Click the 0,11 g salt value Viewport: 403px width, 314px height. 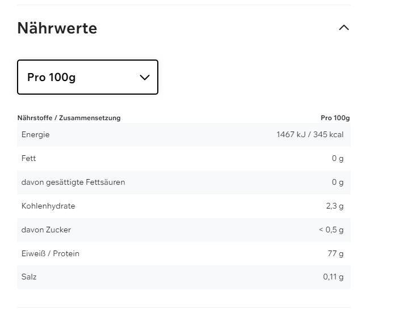333,278
